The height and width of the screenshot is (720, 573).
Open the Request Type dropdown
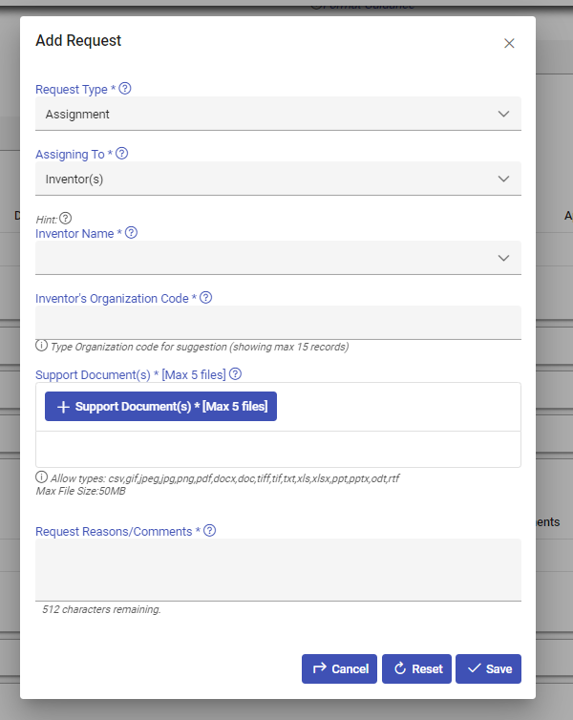pos(278,115)
